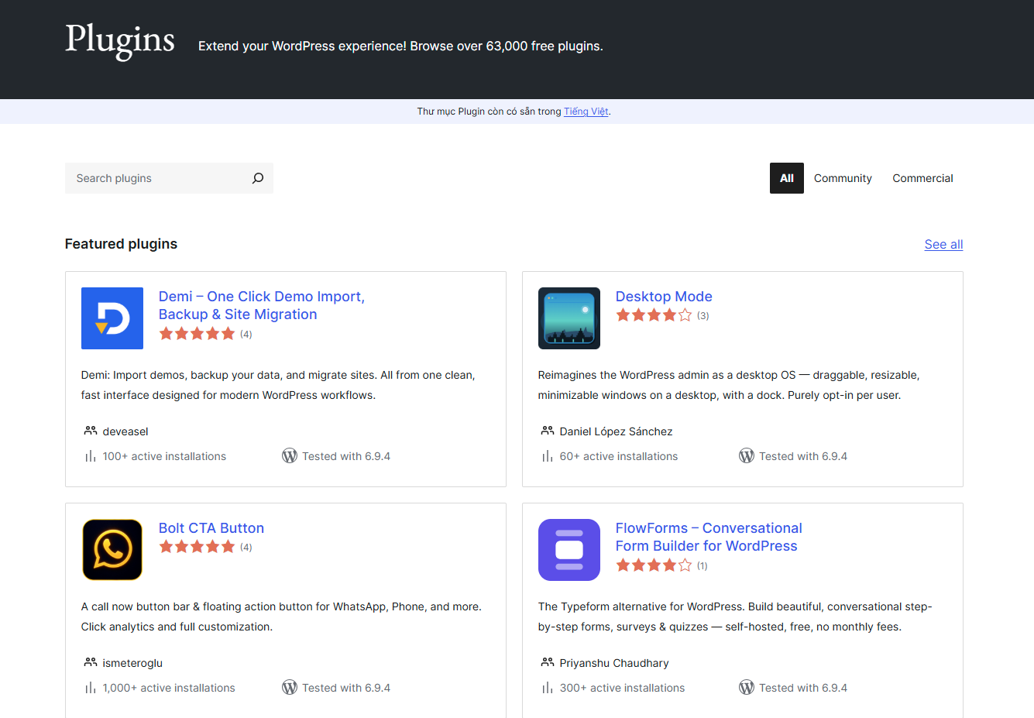Click the search magnifier icon
The height and width of the screenshot is (718, 1034).
(x=258, y=178)
